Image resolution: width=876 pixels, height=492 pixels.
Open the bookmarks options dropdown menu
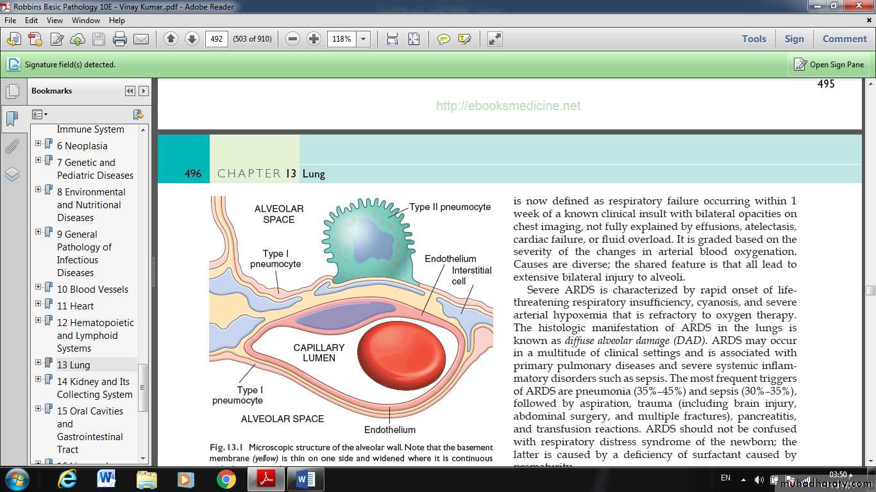tap(40, 115)
